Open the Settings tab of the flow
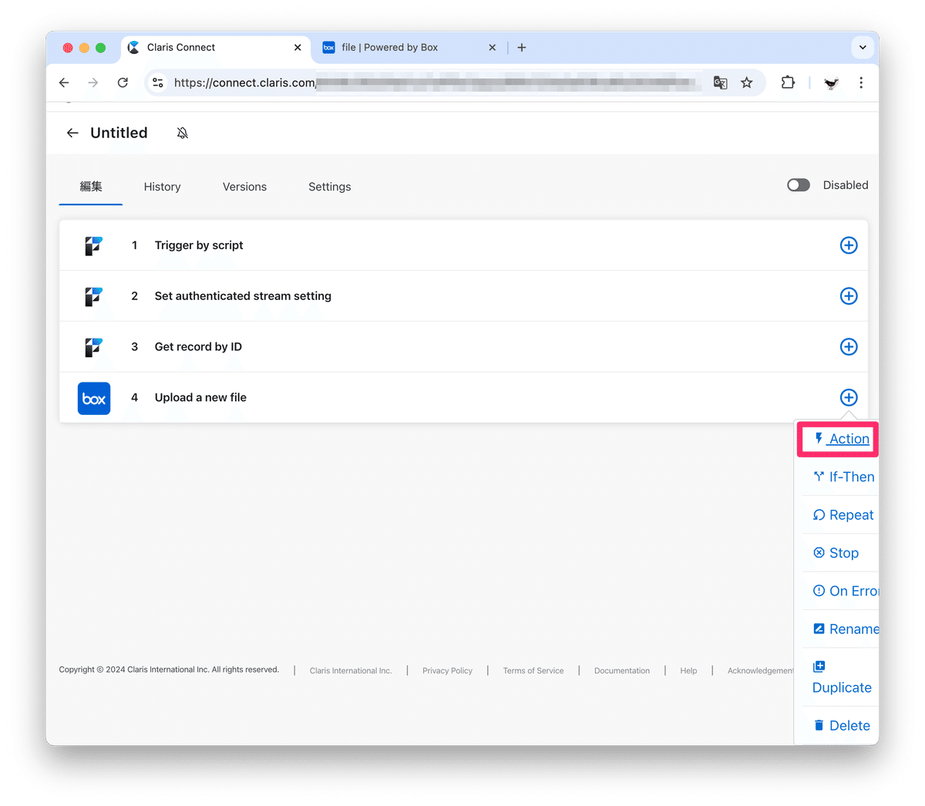Image resolution: width=925 pixels, height=806 pixels. [x=329, y=187]
